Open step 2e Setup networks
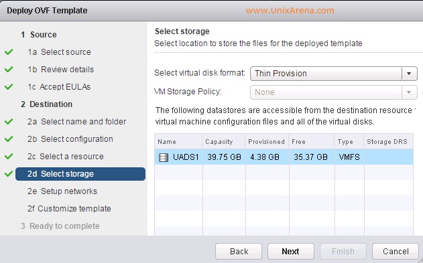 [62, 191]
